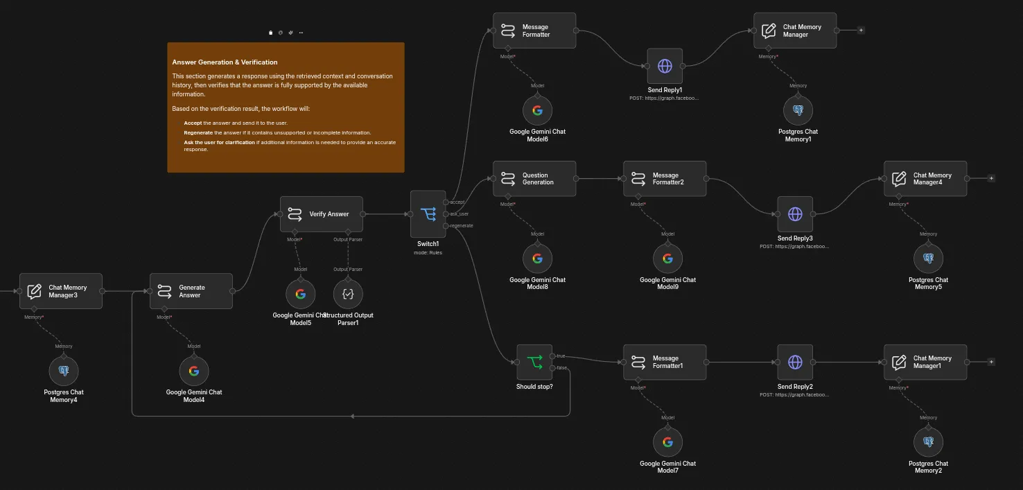Screen dimensions: 1023x490
Task: Select Postgres Chat Memory5 node
Action: click(928, 259)
